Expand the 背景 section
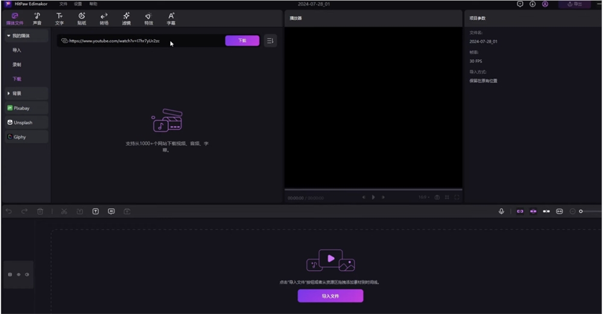 click(8, 93)
